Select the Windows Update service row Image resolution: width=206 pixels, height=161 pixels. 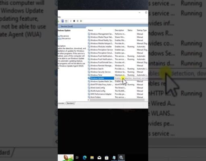[118, 78]
